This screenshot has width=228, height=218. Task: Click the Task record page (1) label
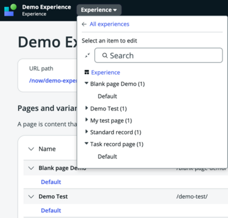coord(117,145)
